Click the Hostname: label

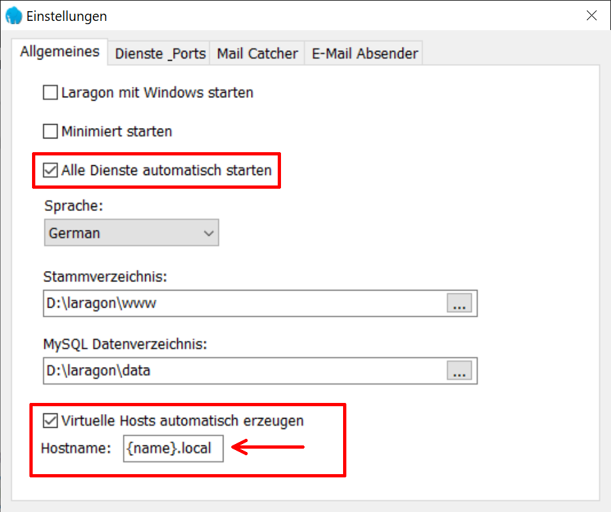pyautogui.click(x=76, y=449)
